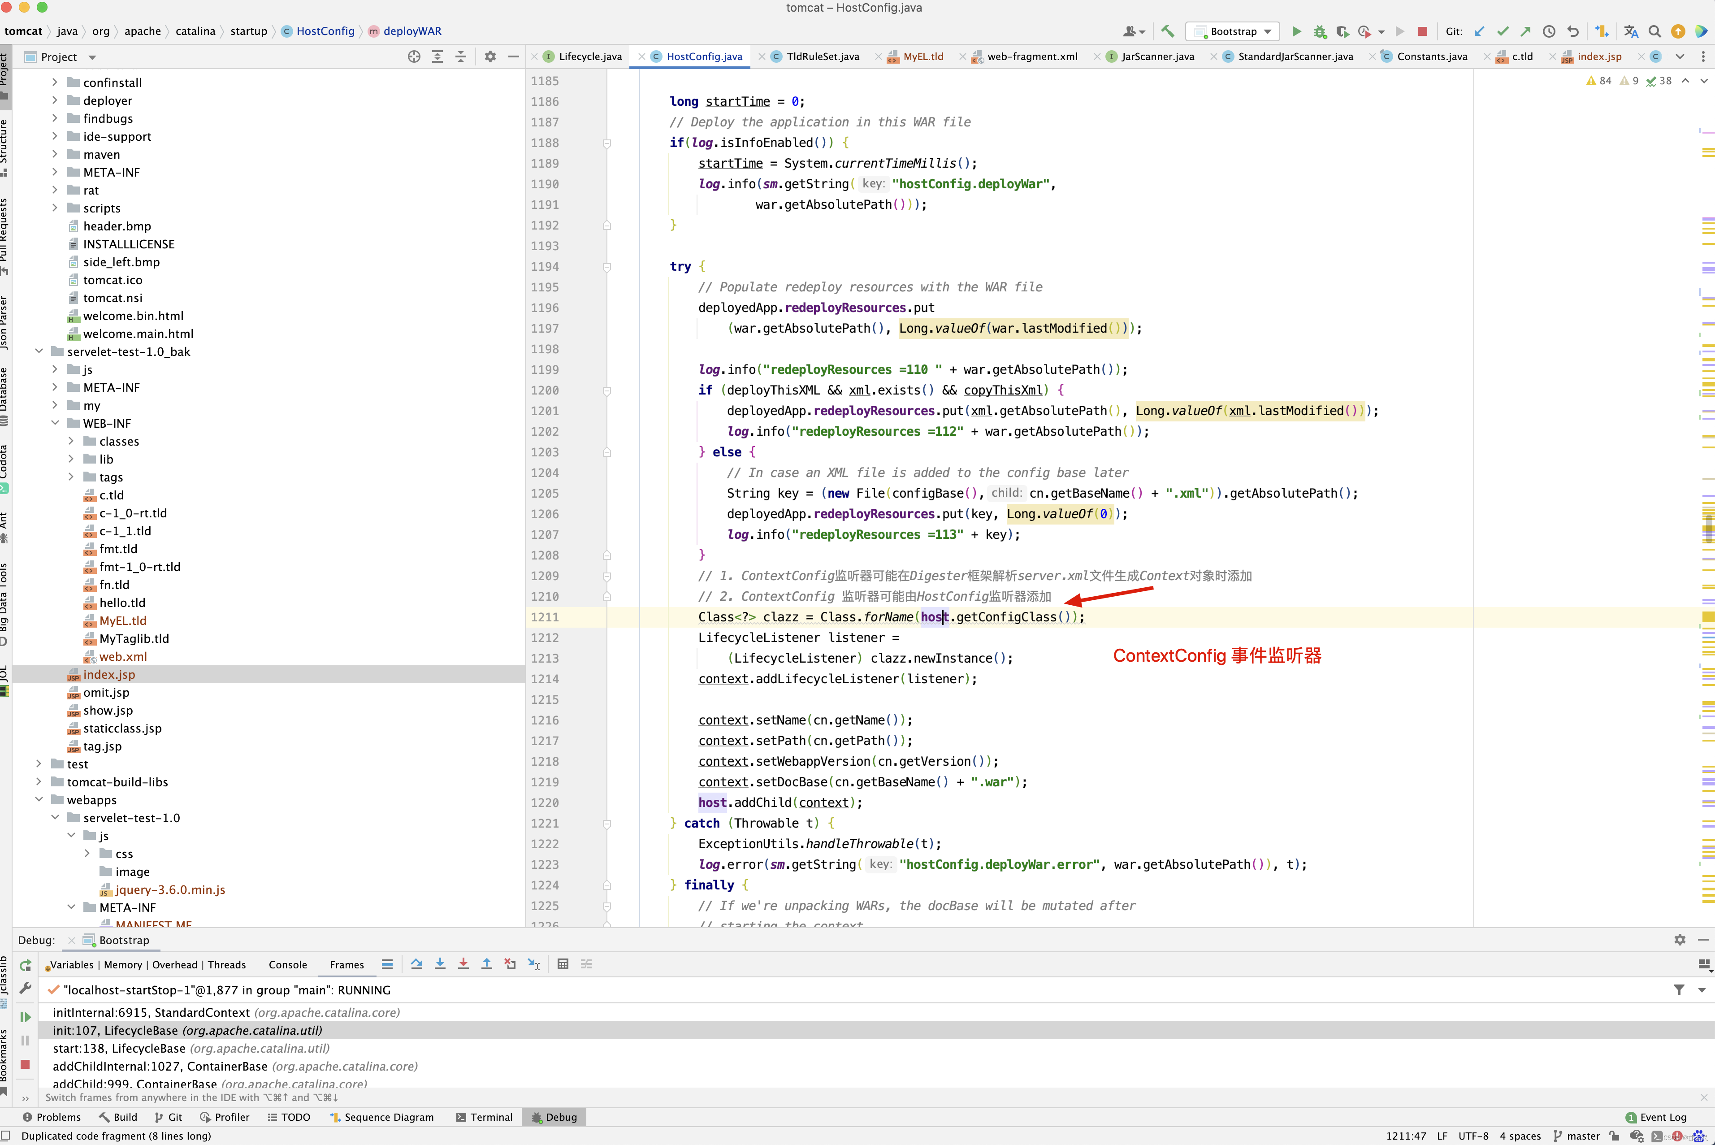The height and width of the screenshot is (1145, 1715).
Task: Click the Debug bug icon in toolbar
Action: [1320, 31]
